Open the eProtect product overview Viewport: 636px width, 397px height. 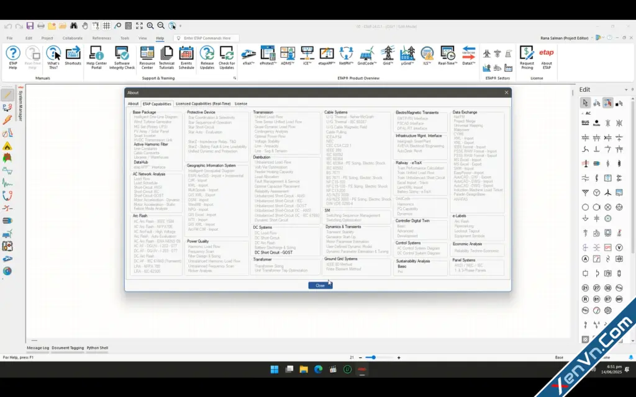[268, 55]
